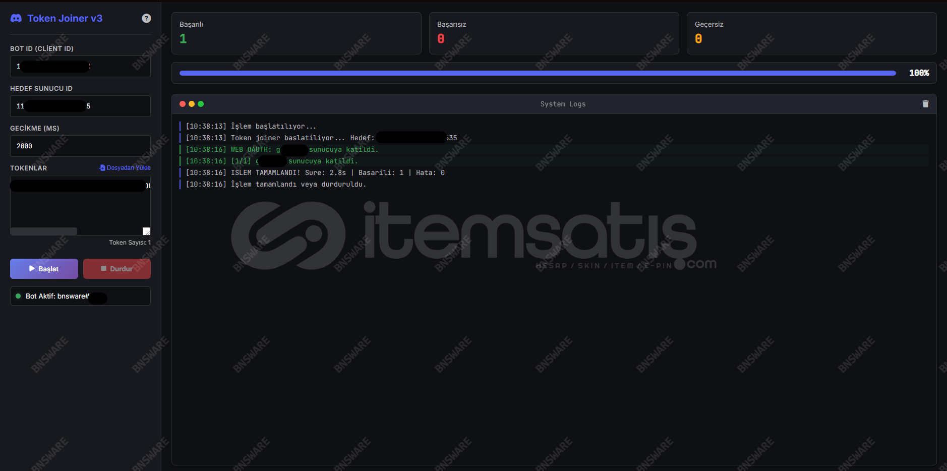947x471 pixels.
Task: Click the WEB OAUTH log line
Action: click(554, 149)
